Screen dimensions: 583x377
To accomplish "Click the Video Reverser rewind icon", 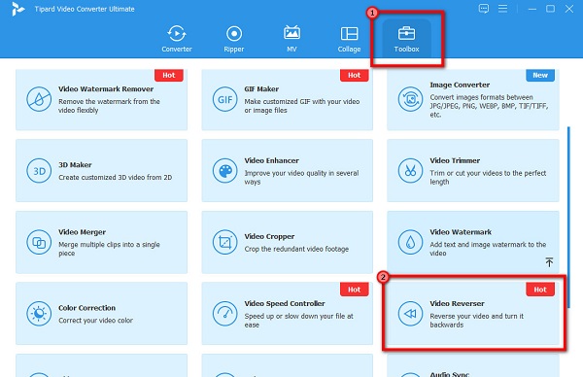I will (x=410, y=314).
